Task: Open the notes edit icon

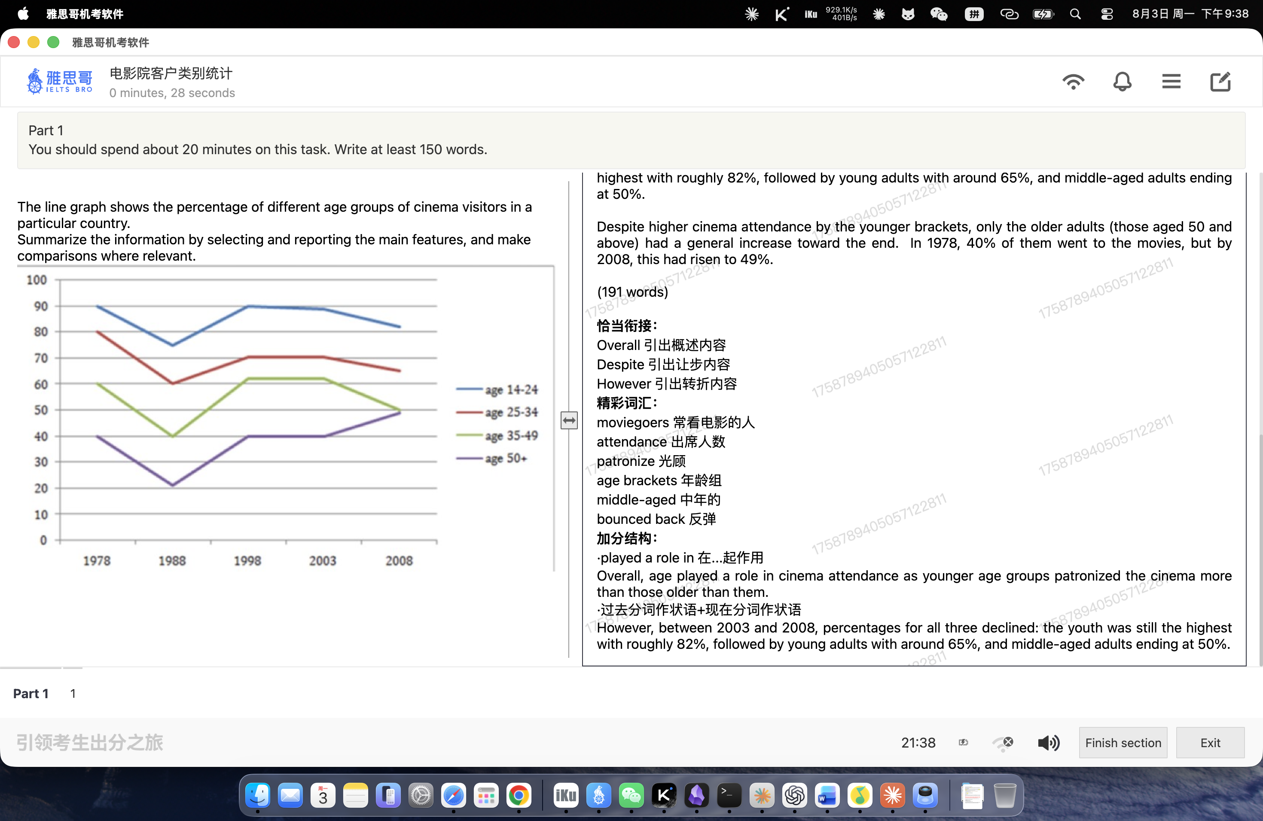Action: coord(1220,82)
